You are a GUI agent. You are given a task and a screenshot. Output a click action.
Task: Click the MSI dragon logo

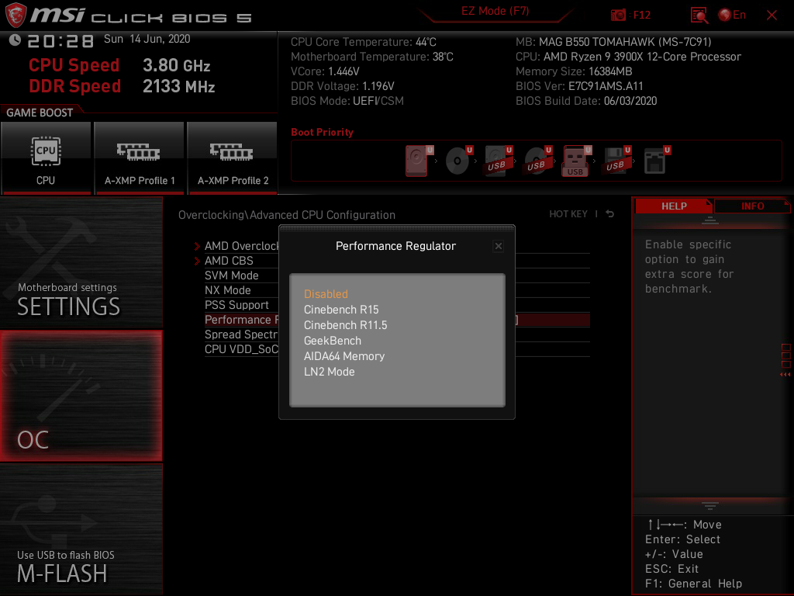tap(16, 16)
